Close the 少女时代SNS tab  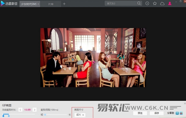pyautogui.click(x=38, y=4)
